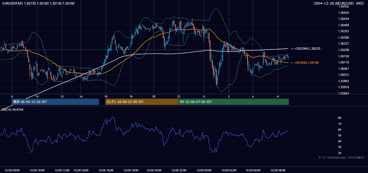The width and height of the screenshot is (368, 173).
Task: Click the RSI(14) 56.9744 indicator label
Action: pos(12,110)
